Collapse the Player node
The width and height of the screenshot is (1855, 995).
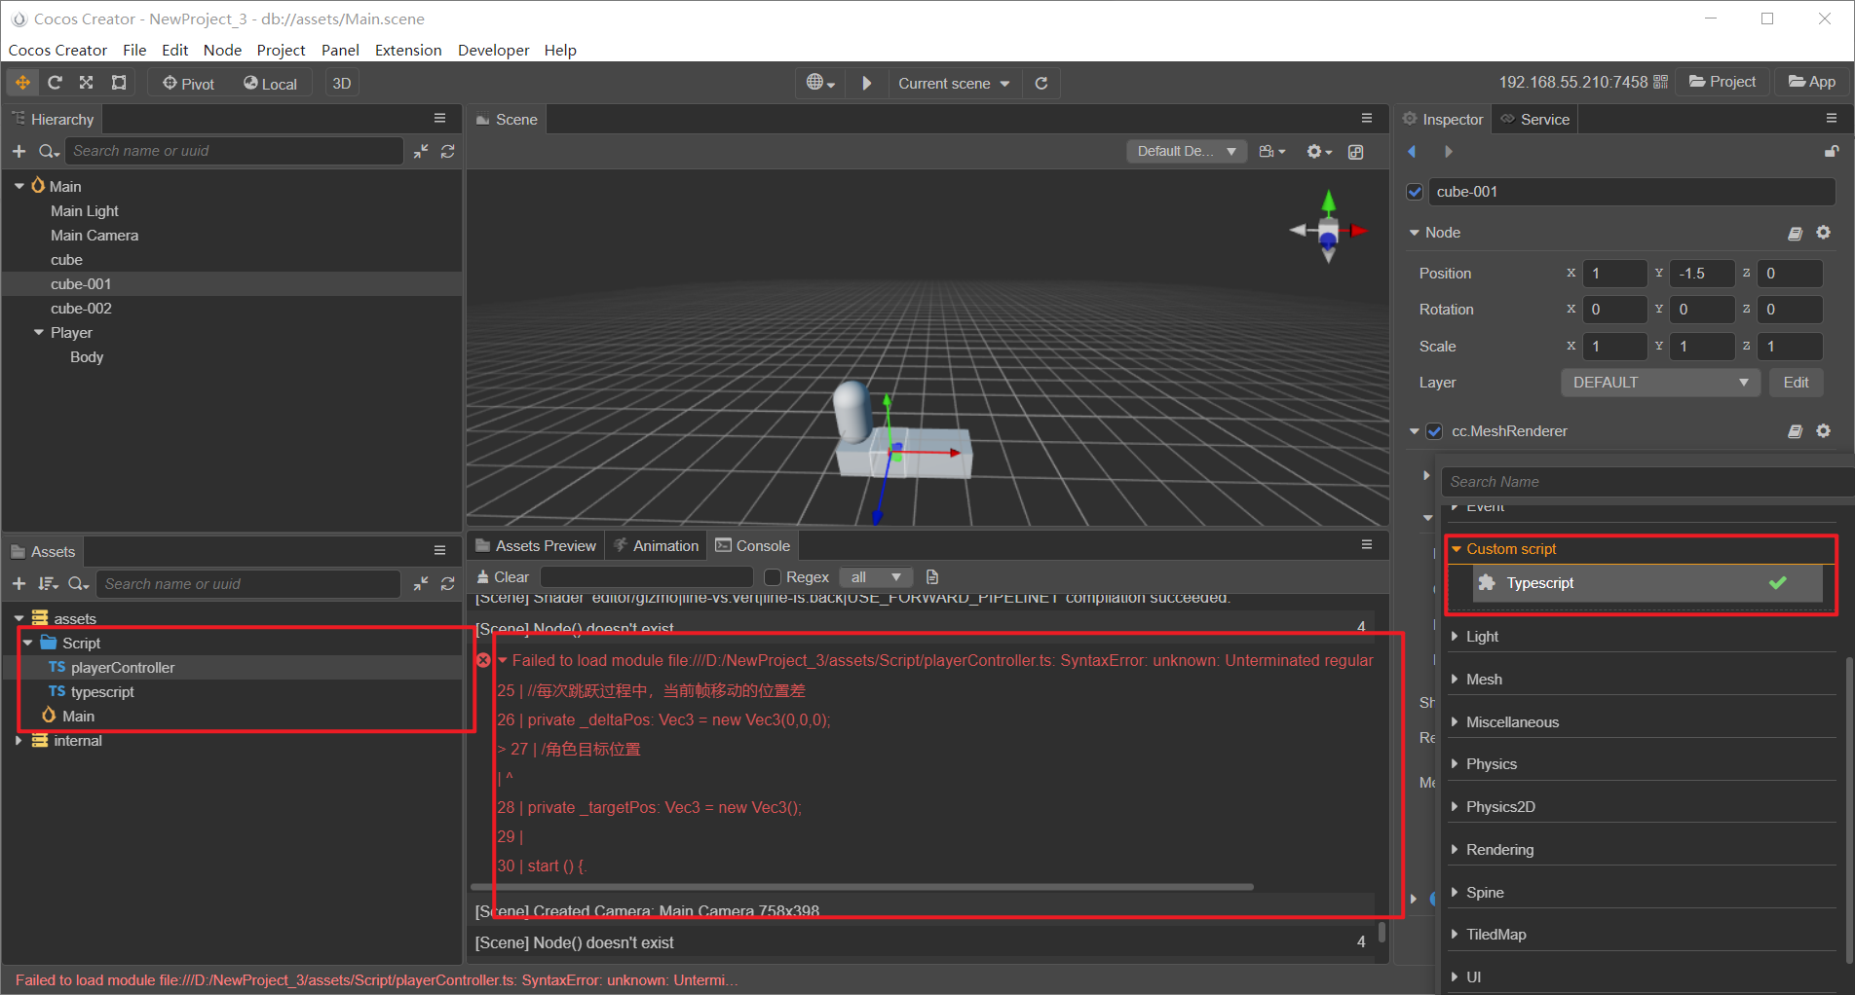39,333
